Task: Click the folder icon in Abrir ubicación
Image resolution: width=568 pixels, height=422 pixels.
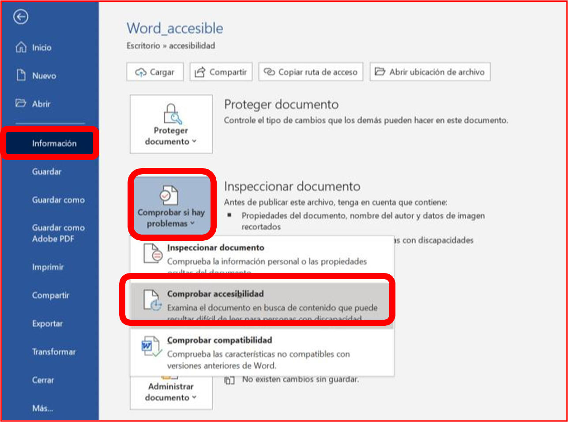Action: [x=380, y=71]
